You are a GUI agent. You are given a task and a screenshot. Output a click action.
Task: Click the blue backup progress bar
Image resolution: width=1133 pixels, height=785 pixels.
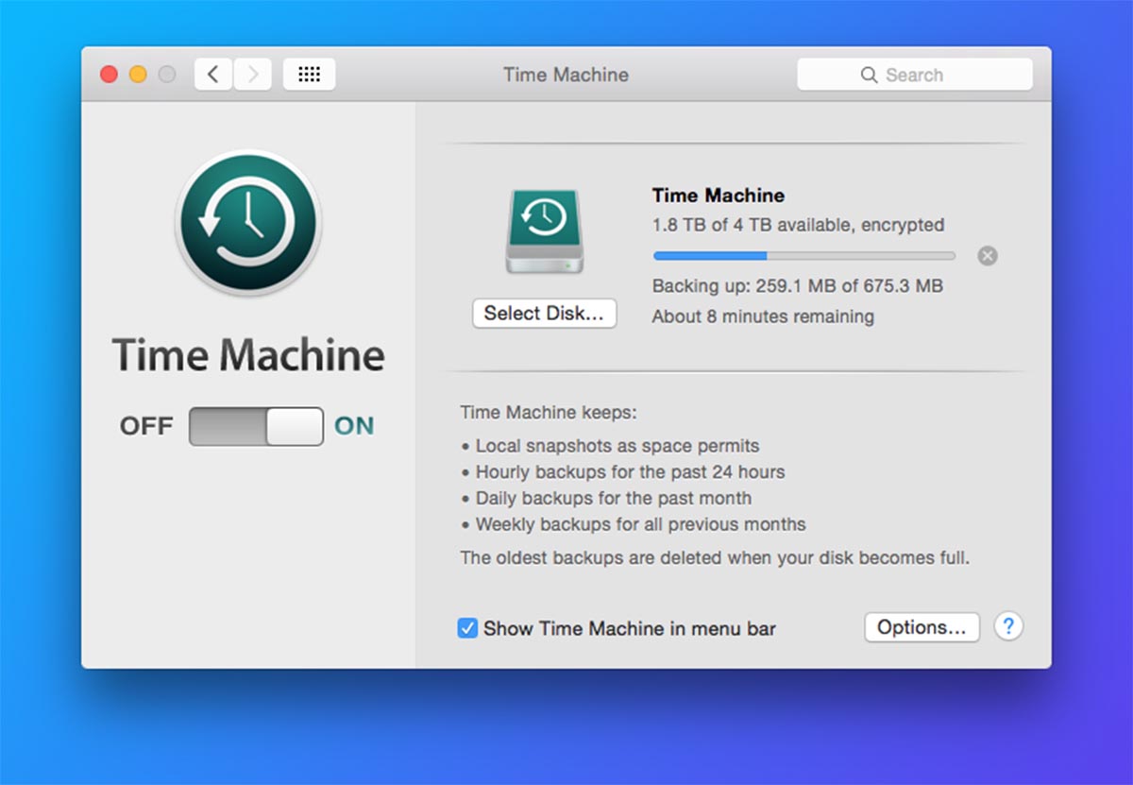pyautogui.click(x=803, y=256)
